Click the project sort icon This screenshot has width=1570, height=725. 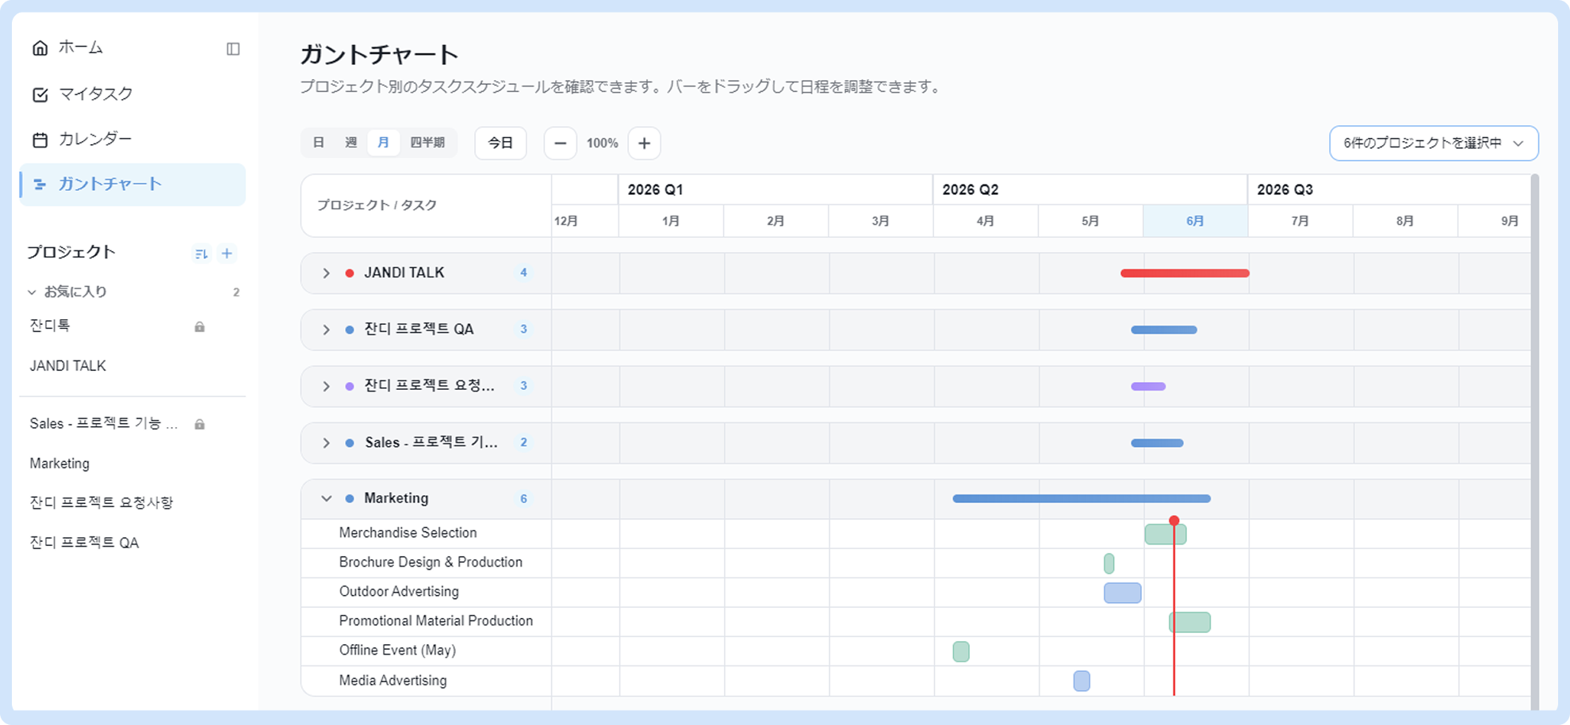click(201, 254)
